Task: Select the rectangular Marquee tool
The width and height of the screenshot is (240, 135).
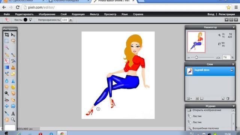Action: [7, 41]
